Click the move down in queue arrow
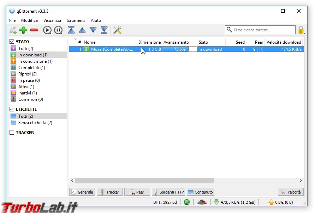This screenshot has width=315, height=214. pyautogui.click(x=93, y=30)
